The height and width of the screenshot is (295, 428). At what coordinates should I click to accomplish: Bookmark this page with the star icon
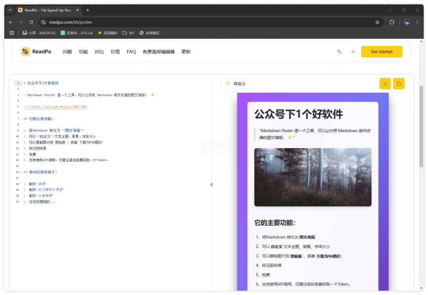click(x=377, y=22)
